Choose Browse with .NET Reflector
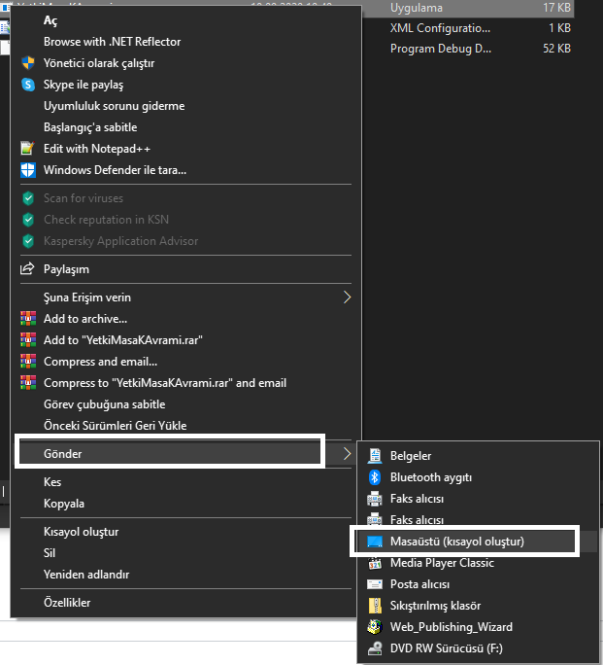603x665 pixels. pos(113,42)
